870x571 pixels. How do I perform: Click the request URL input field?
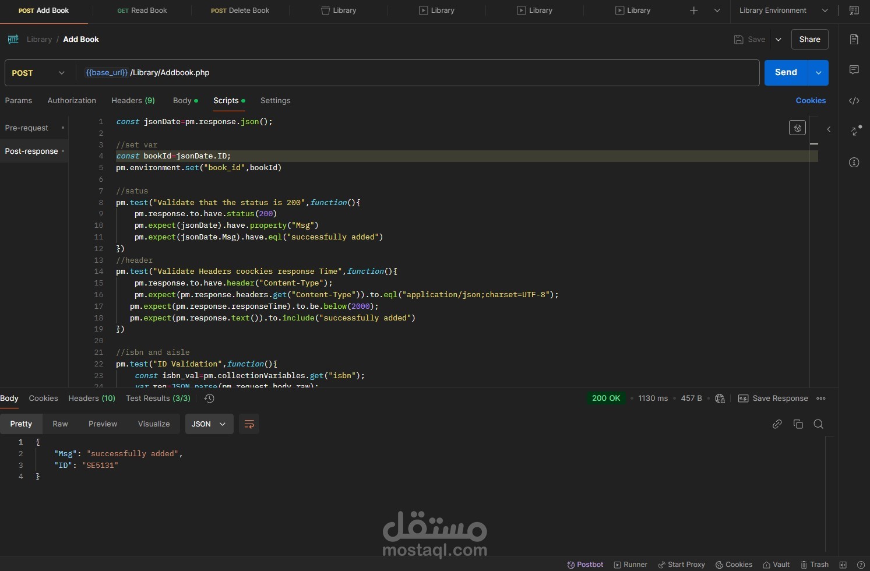[x=417, y=73]
